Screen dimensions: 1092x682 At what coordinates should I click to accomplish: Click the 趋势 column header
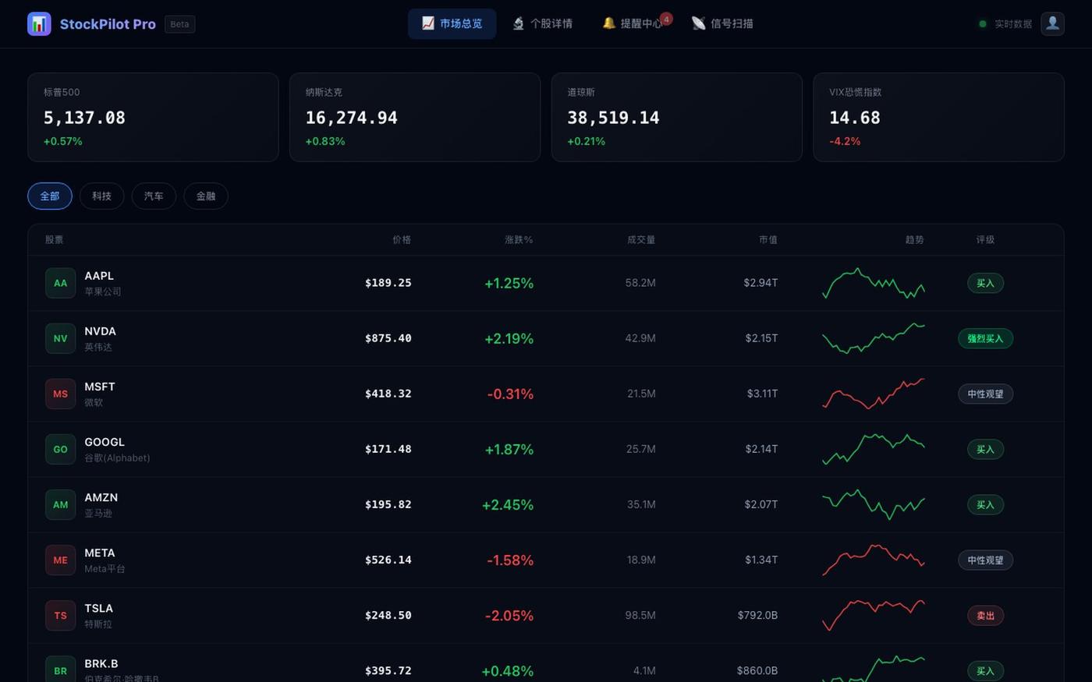[914, 240]
